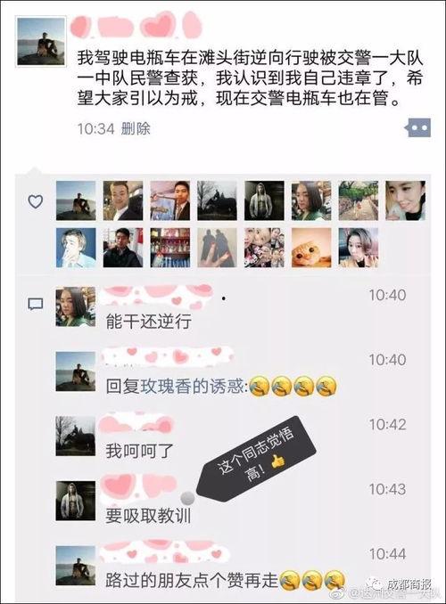Click 玫瑰香的诱惑 name in reply
Viewport: 446px width, 604px height.
[192, 387]
